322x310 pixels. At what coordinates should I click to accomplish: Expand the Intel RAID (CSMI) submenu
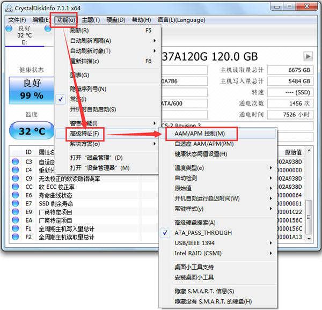point(218,253)
